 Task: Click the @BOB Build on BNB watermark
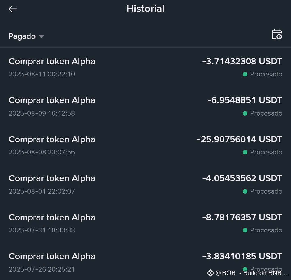[x=248, y=273]
